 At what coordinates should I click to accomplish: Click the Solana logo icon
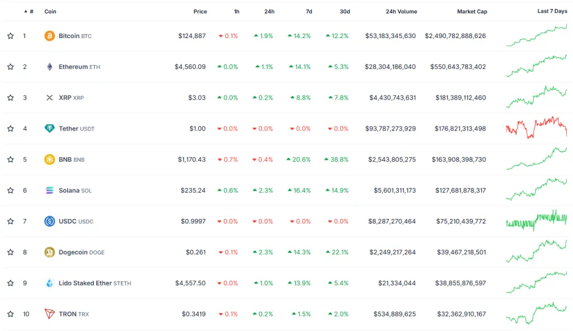(x=50, y=190)
